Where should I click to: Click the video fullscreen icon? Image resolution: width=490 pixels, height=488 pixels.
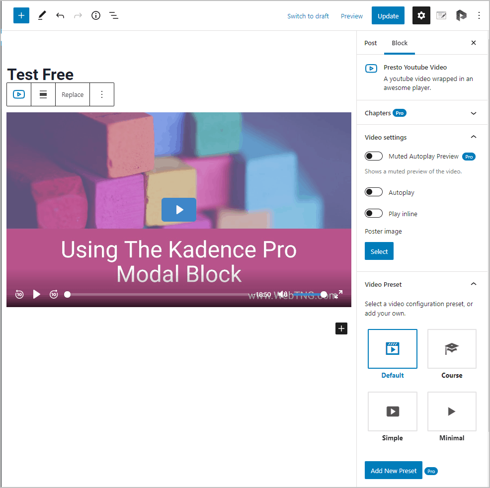[338, 294]
